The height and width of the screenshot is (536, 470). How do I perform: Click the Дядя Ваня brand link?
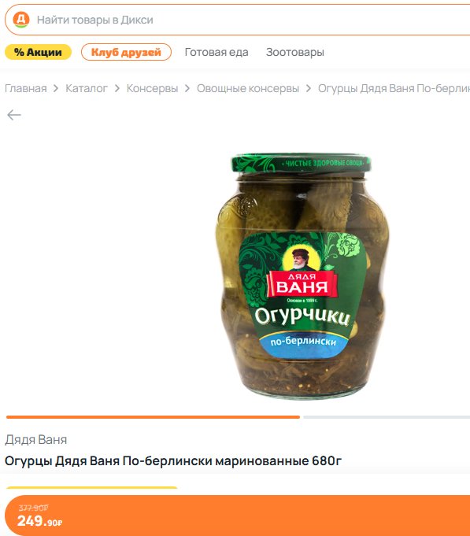coord(36,440)
